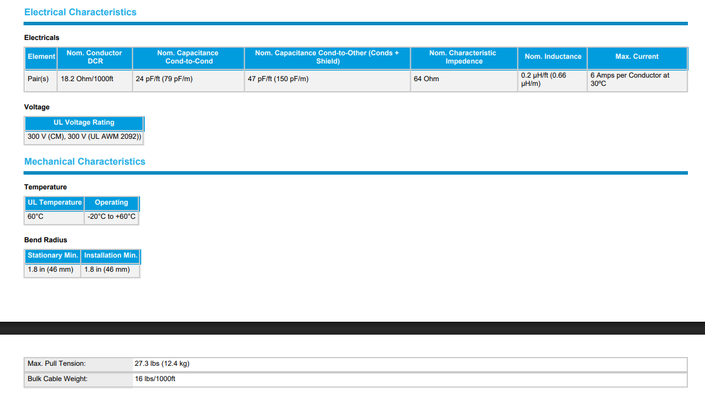Click the Installation Min. header cell

[x=111, y=256]
